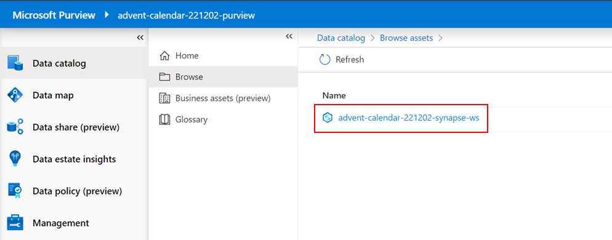Open Data estate insights
Screen dimensions: 612x240
(74, 159)
